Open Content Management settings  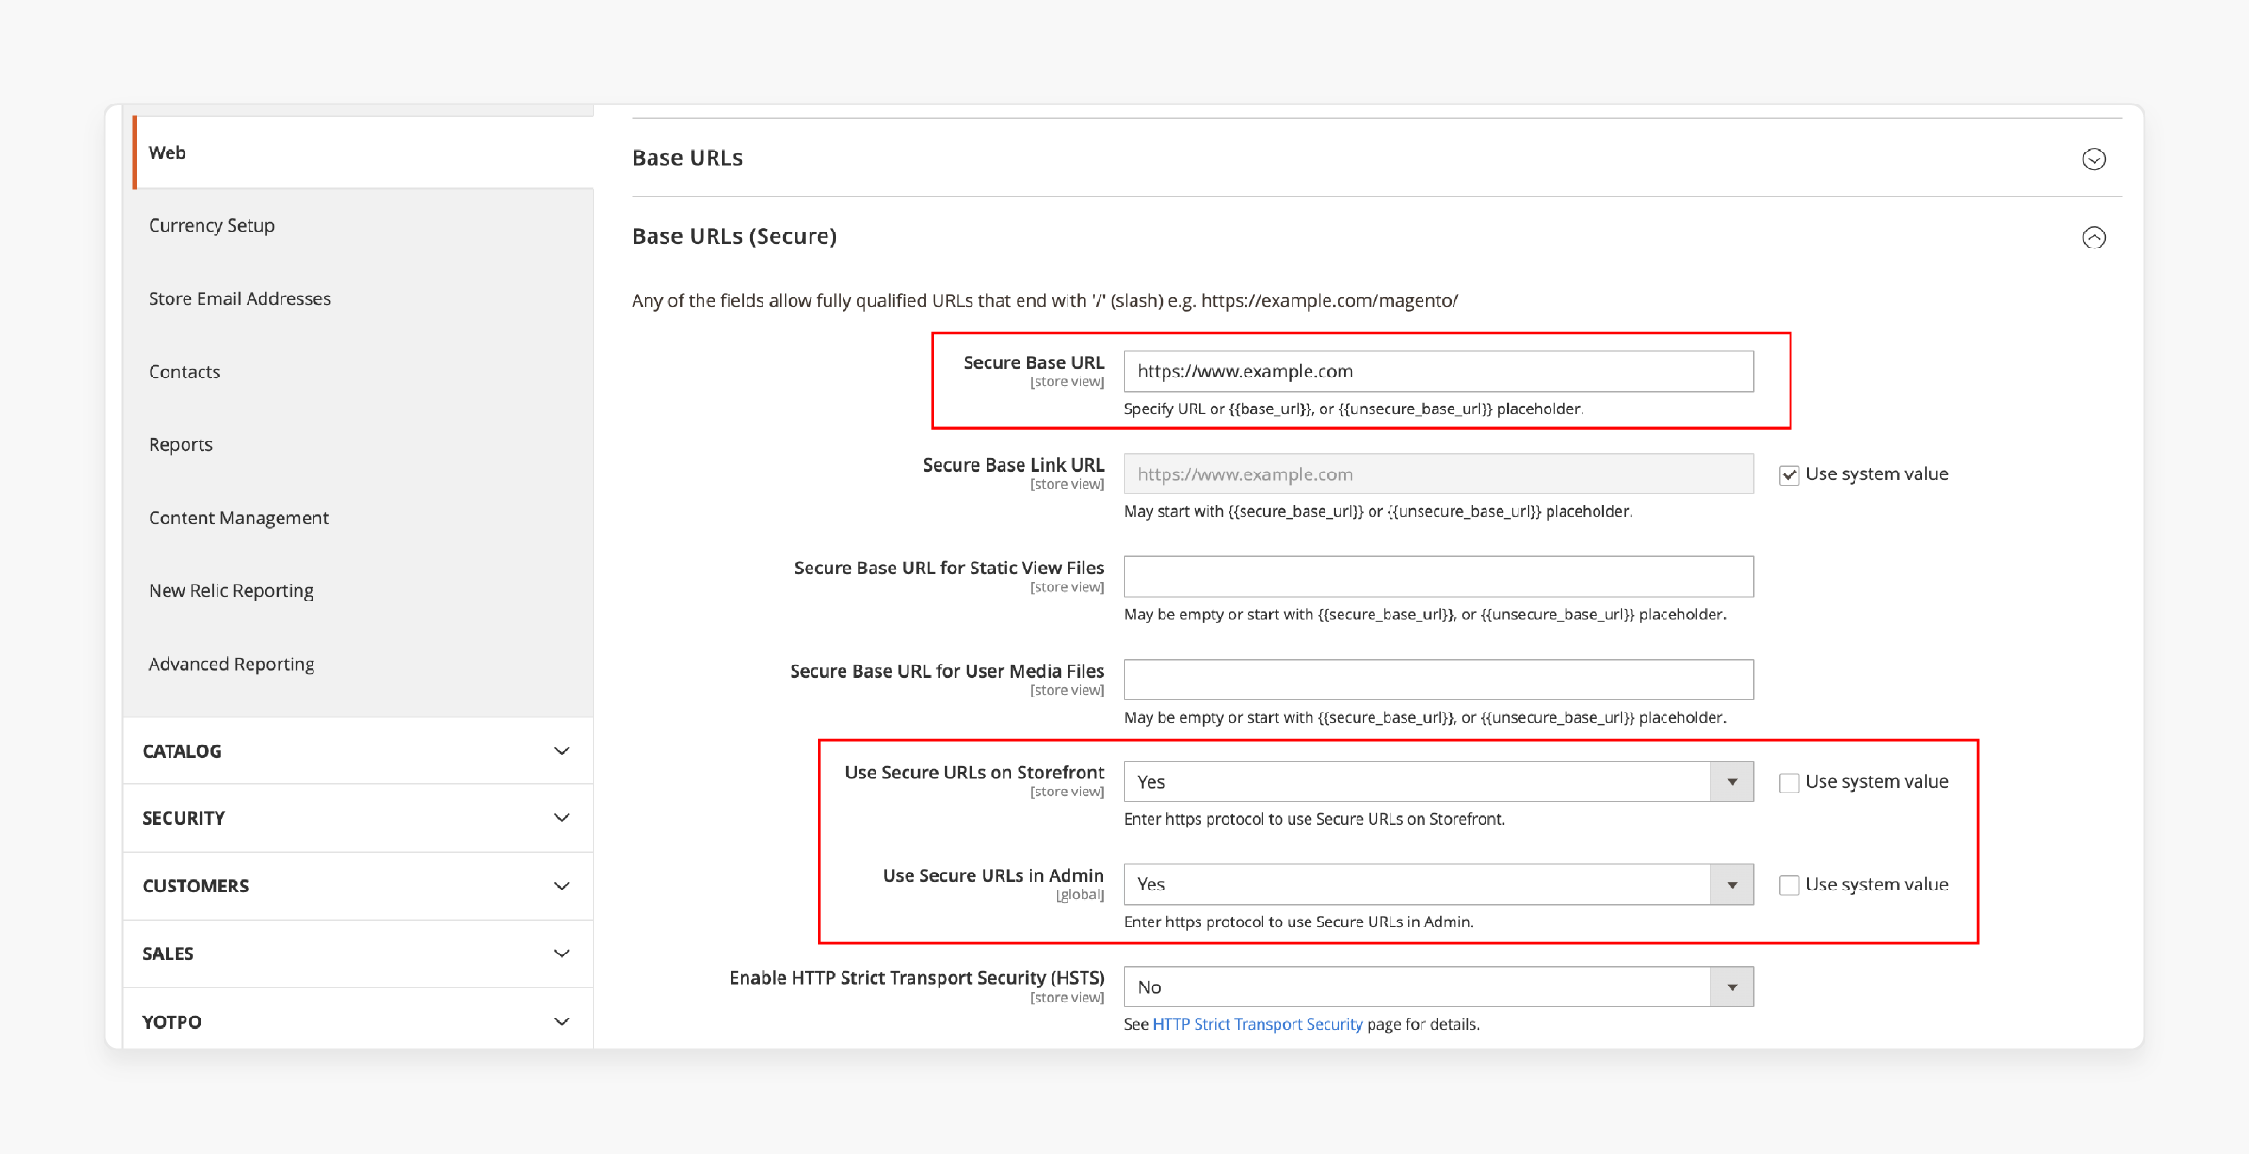click(239, 518)
